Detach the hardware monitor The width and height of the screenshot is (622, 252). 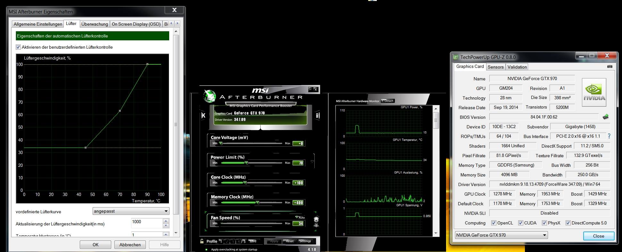[388, 101]
